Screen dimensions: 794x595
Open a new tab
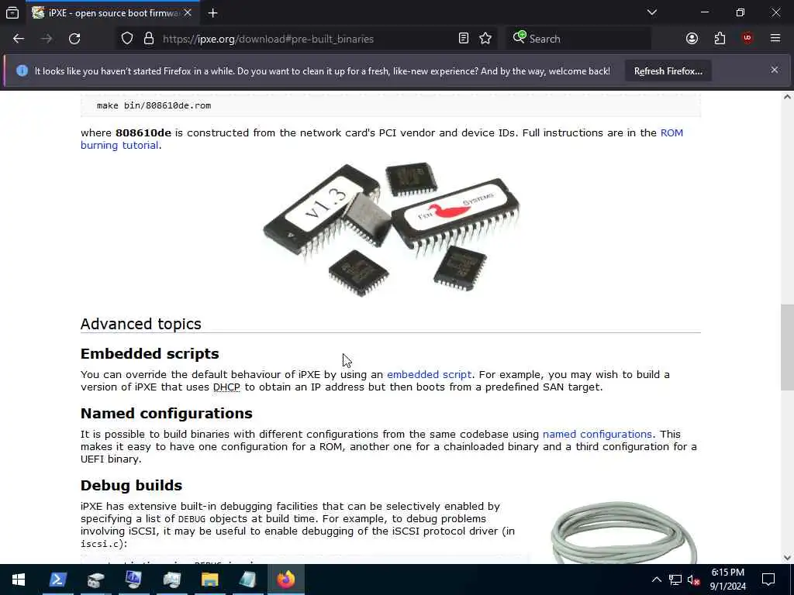[x=212, y=13]
